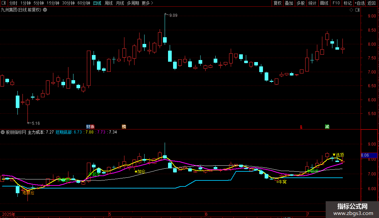Expand 股朋指标网 indicator dropdown arrow
379x218 pixels.
[x=3, y=132]
